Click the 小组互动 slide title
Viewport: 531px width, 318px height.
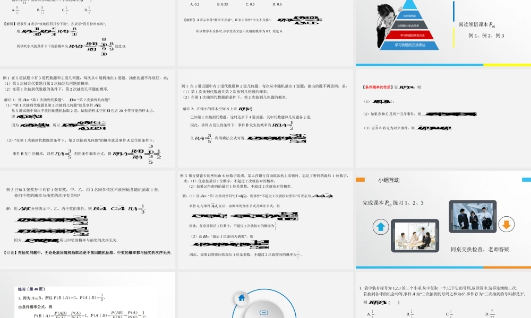(389, 180)
